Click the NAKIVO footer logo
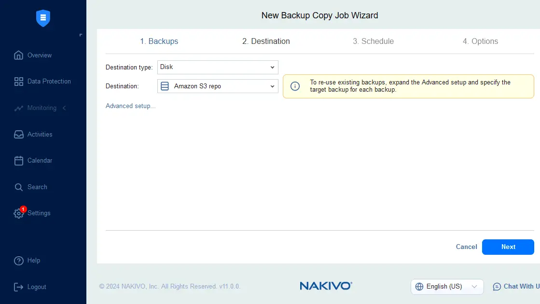Screen dimensions: 540x304 point(326,286)
